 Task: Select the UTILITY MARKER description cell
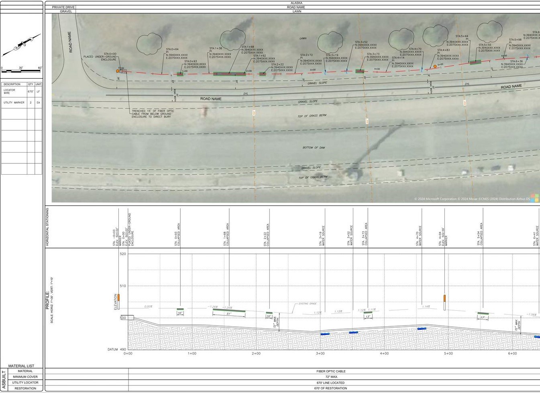pyautogui.click(x=14, y=103)
